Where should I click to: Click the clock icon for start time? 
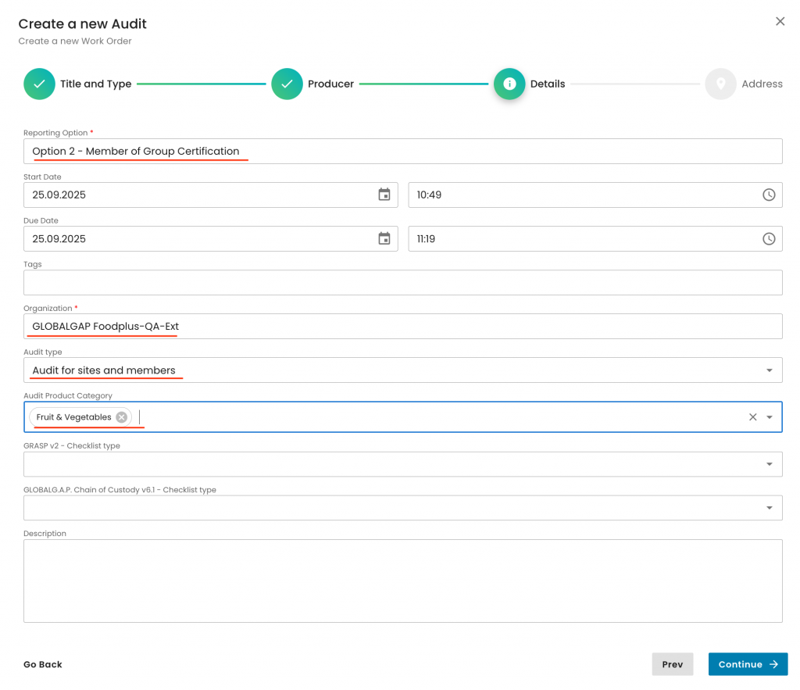[769, 195]
